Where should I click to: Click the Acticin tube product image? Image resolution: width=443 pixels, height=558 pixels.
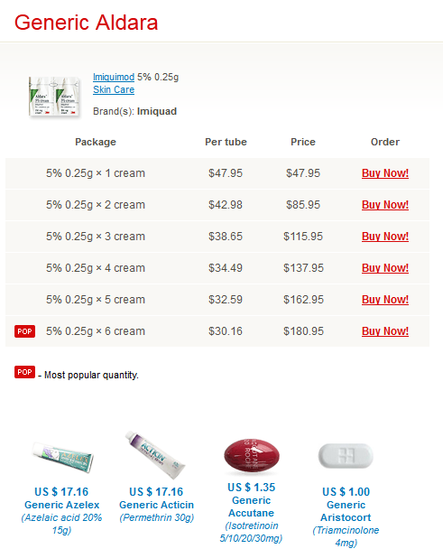[x=155, y=455]
